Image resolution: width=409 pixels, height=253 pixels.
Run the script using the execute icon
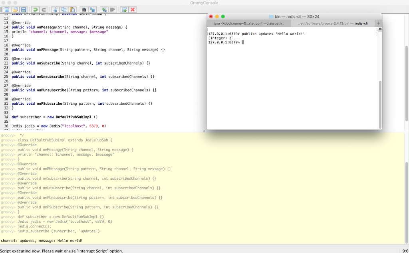tap(124, 10)
